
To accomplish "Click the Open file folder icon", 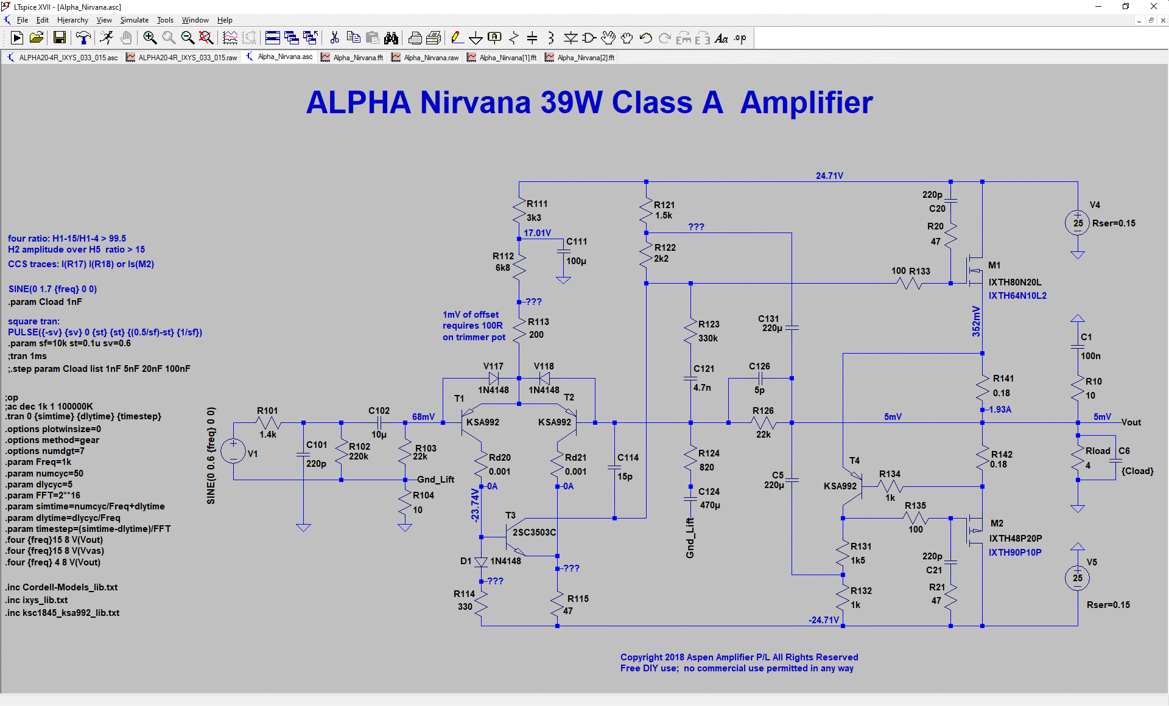I will point(37,38).
